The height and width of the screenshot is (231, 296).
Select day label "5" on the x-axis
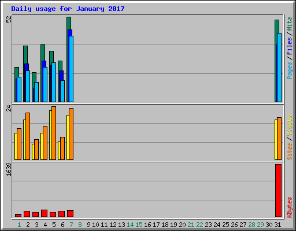point(54,225)
